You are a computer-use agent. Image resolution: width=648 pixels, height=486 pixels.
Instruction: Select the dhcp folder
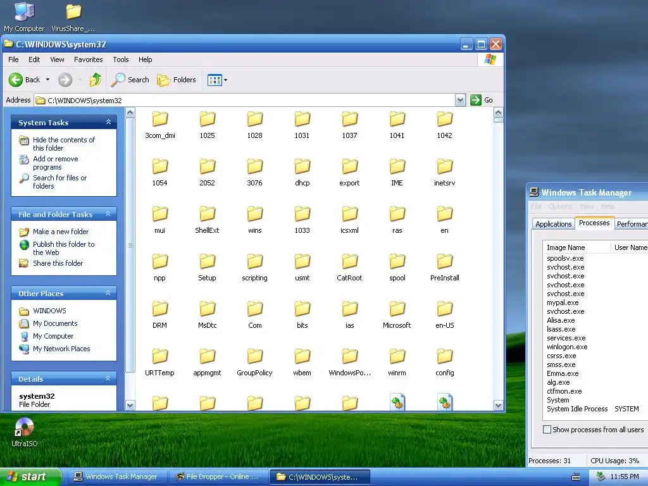pos(302,172)
